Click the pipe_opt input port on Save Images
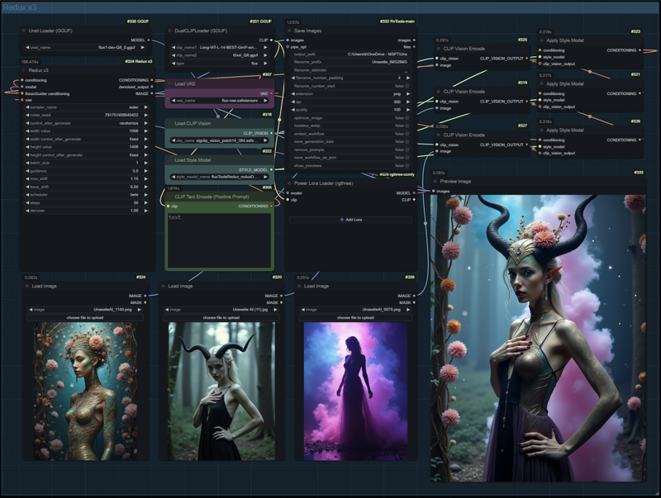The width and height of the screenshot is (661, 498). tap(288, 47)
